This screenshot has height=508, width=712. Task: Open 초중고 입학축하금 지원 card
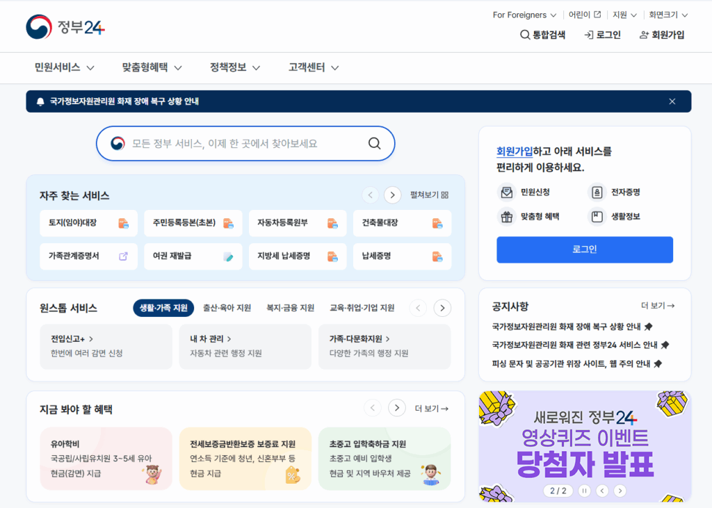385,459
